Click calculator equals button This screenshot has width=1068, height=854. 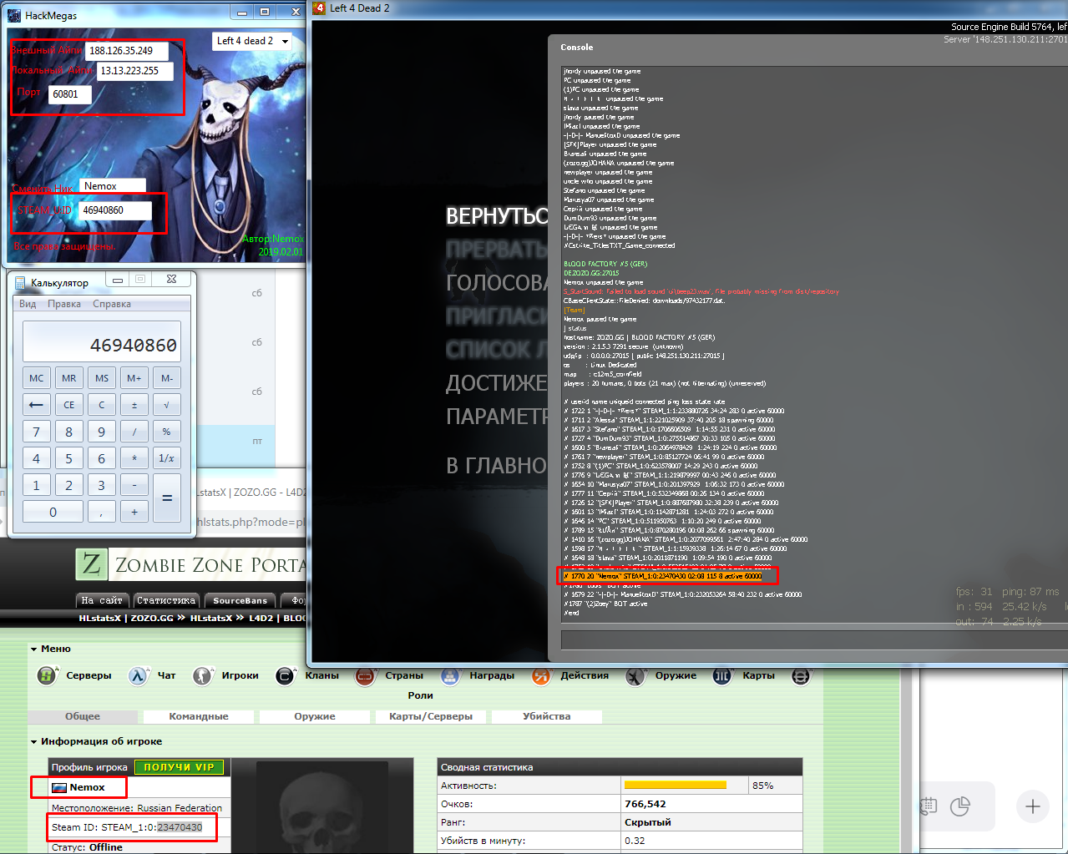[166, 498]
